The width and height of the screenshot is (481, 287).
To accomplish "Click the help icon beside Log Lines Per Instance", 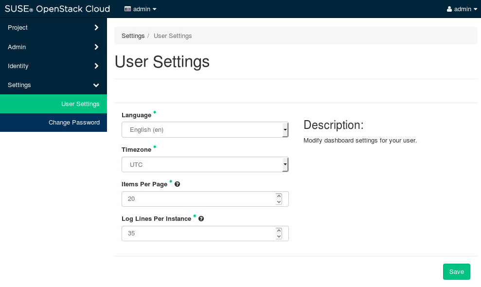I will point(201,219).
